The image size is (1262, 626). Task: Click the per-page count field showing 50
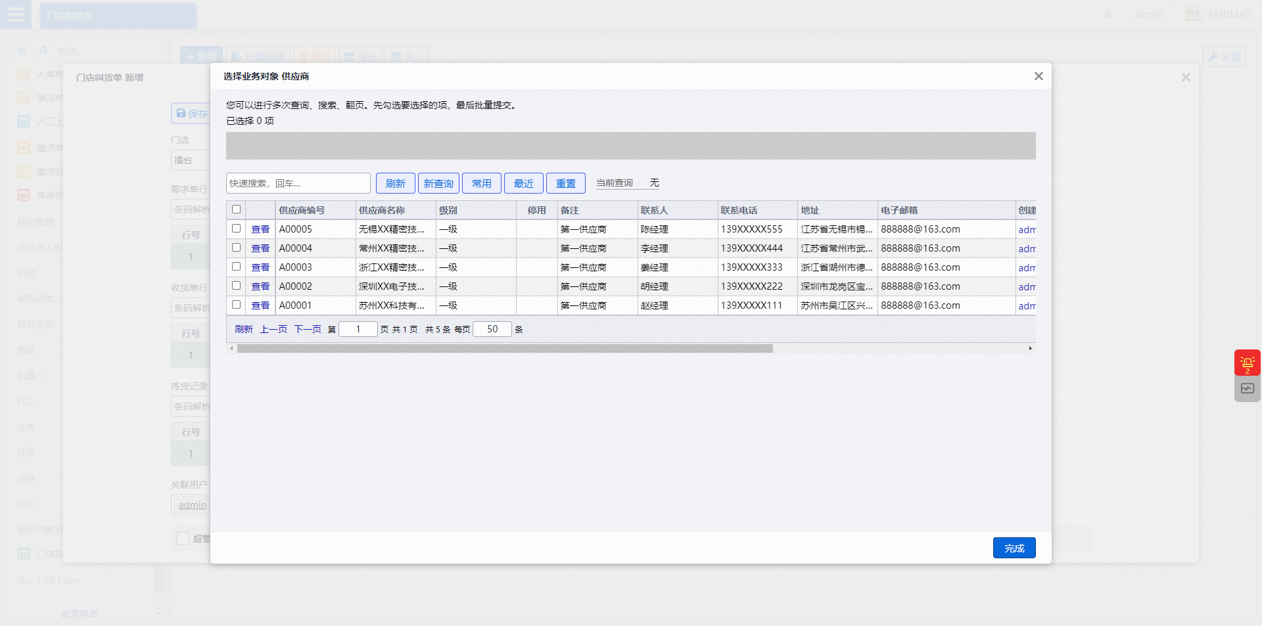pos(492,329)
